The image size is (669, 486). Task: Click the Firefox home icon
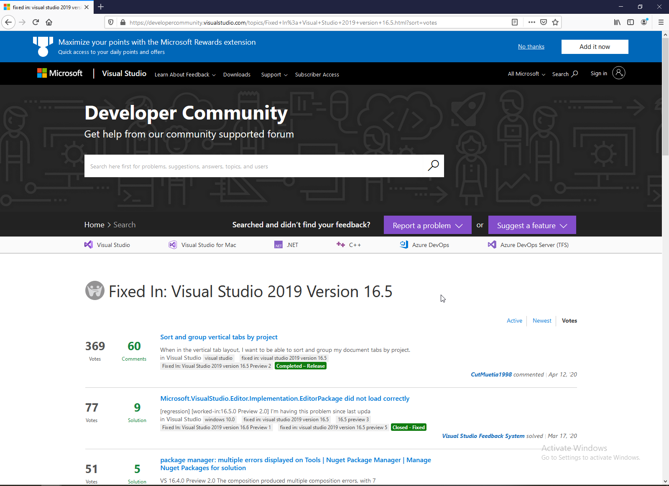[x=49, y=22]
